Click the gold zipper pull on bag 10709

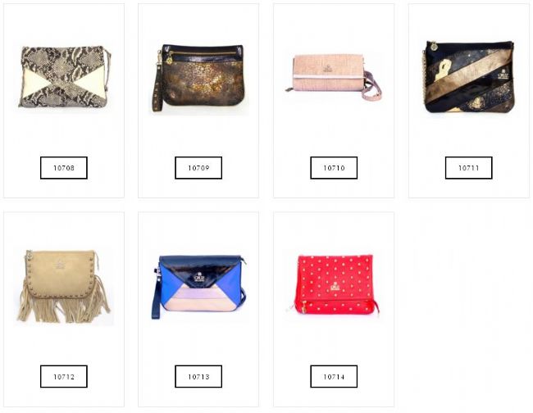[169, 60]
